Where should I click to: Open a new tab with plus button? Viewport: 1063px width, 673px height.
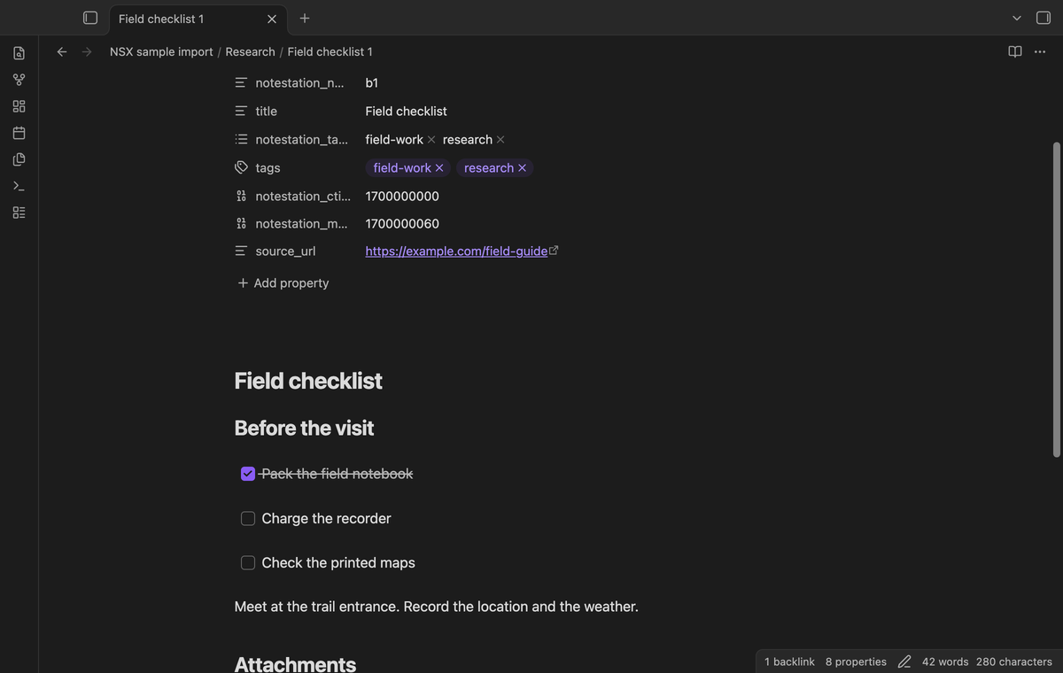(305, 18)
